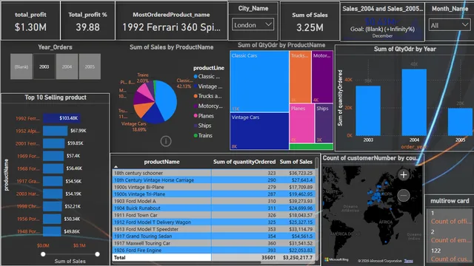
Task: Click the table's vertical scrollbar
Action: 316,163
